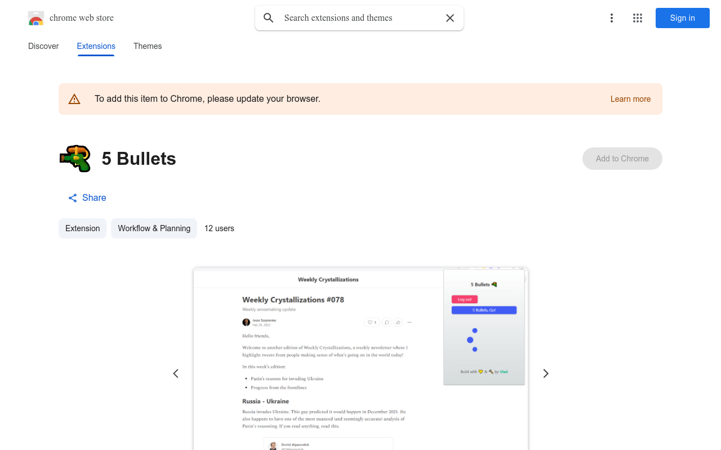Open the Workflow & Planning category
Viewport: 721px width, 450px height.
click(x=154, y=228)
